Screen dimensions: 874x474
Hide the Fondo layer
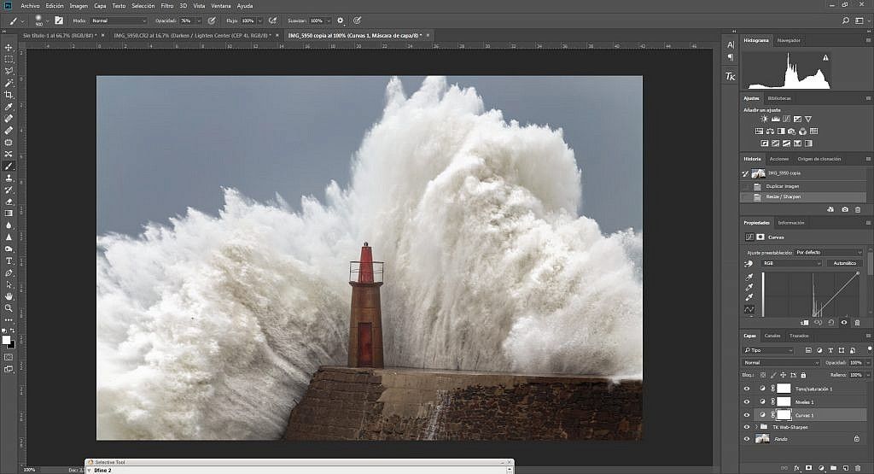[x=747, y=439]
